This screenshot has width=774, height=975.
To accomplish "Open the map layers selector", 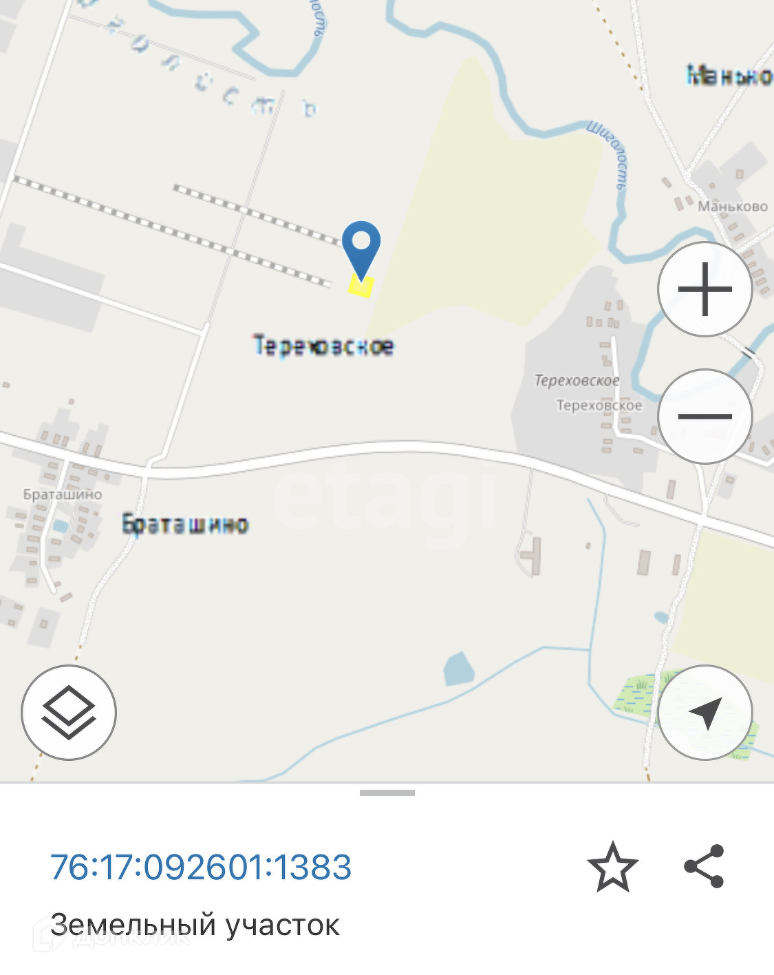I will click(69, 713).
